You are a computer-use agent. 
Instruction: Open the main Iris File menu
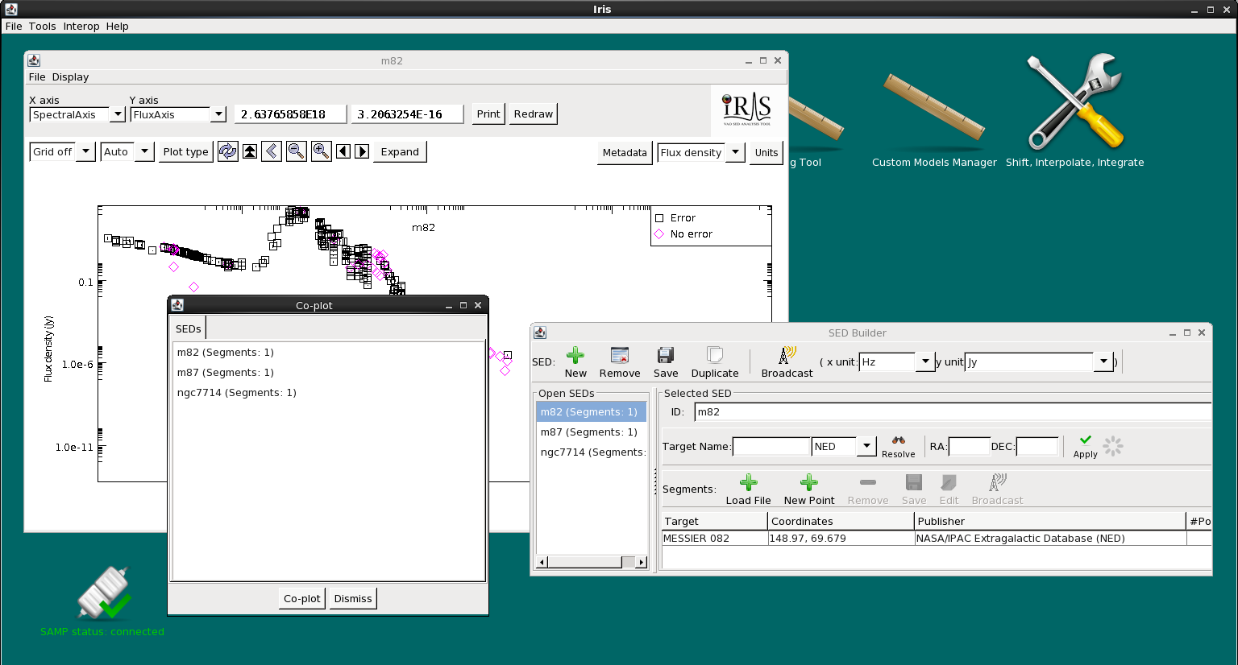click(x=14, y=26)
